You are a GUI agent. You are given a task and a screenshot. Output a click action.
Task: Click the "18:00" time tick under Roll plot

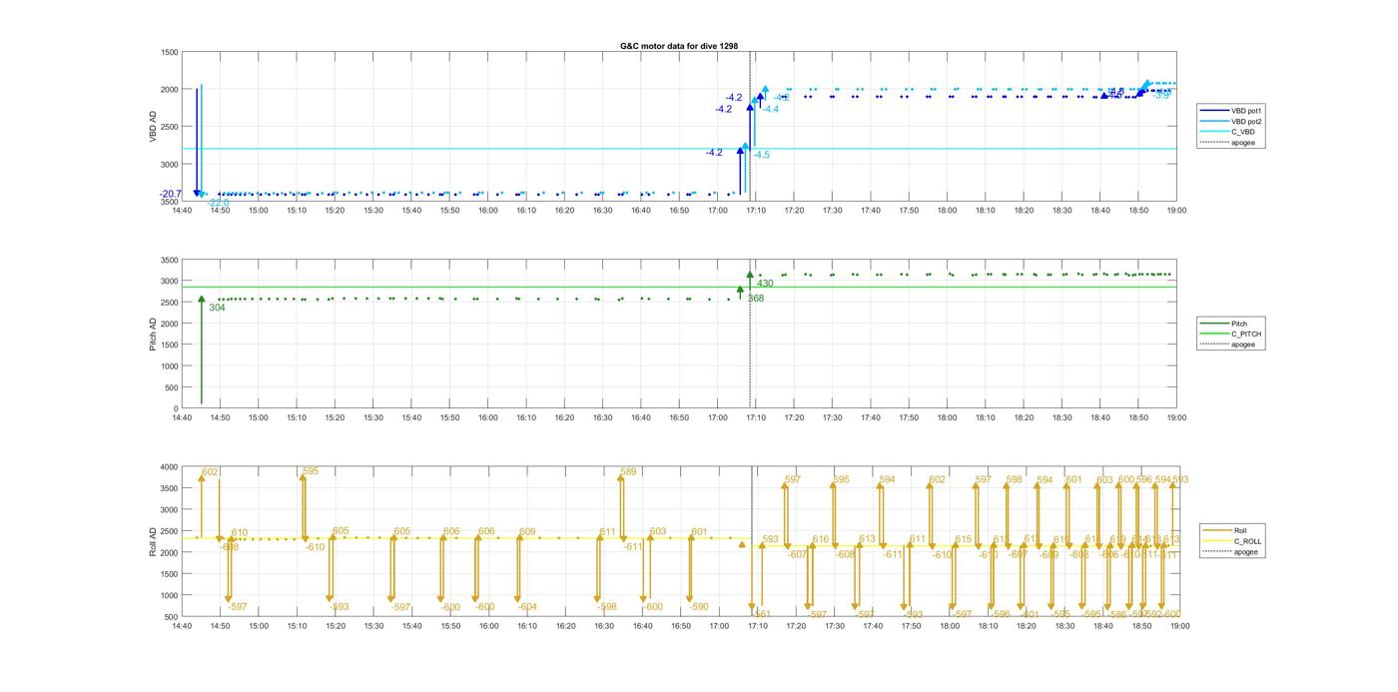coord(948,627)
